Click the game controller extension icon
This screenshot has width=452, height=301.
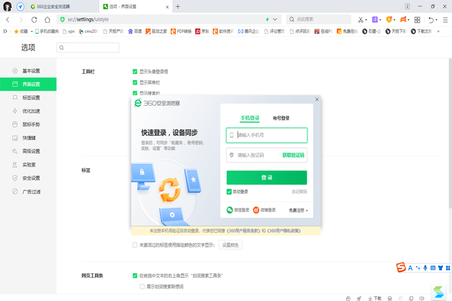[403, 19]
